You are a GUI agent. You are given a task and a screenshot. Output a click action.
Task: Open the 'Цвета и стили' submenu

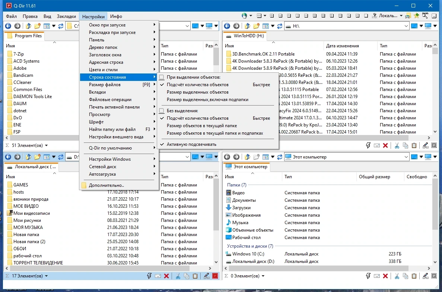click(119, 69)
